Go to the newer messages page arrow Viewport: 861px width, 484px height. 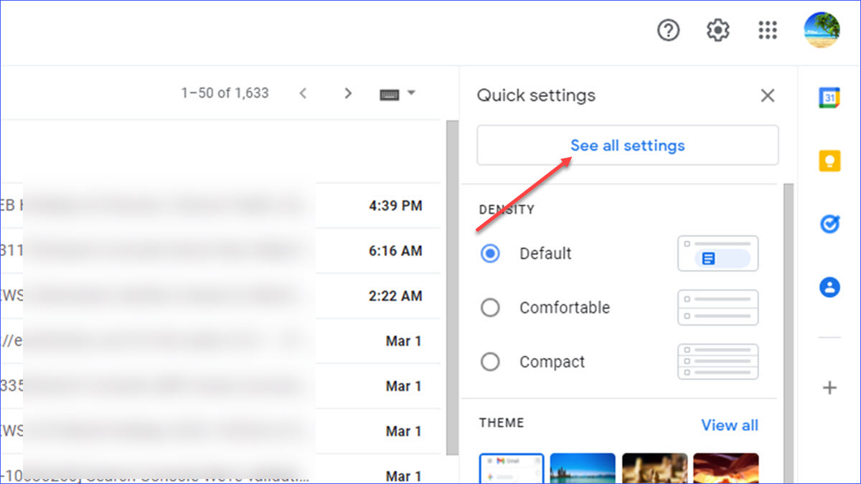303,93
